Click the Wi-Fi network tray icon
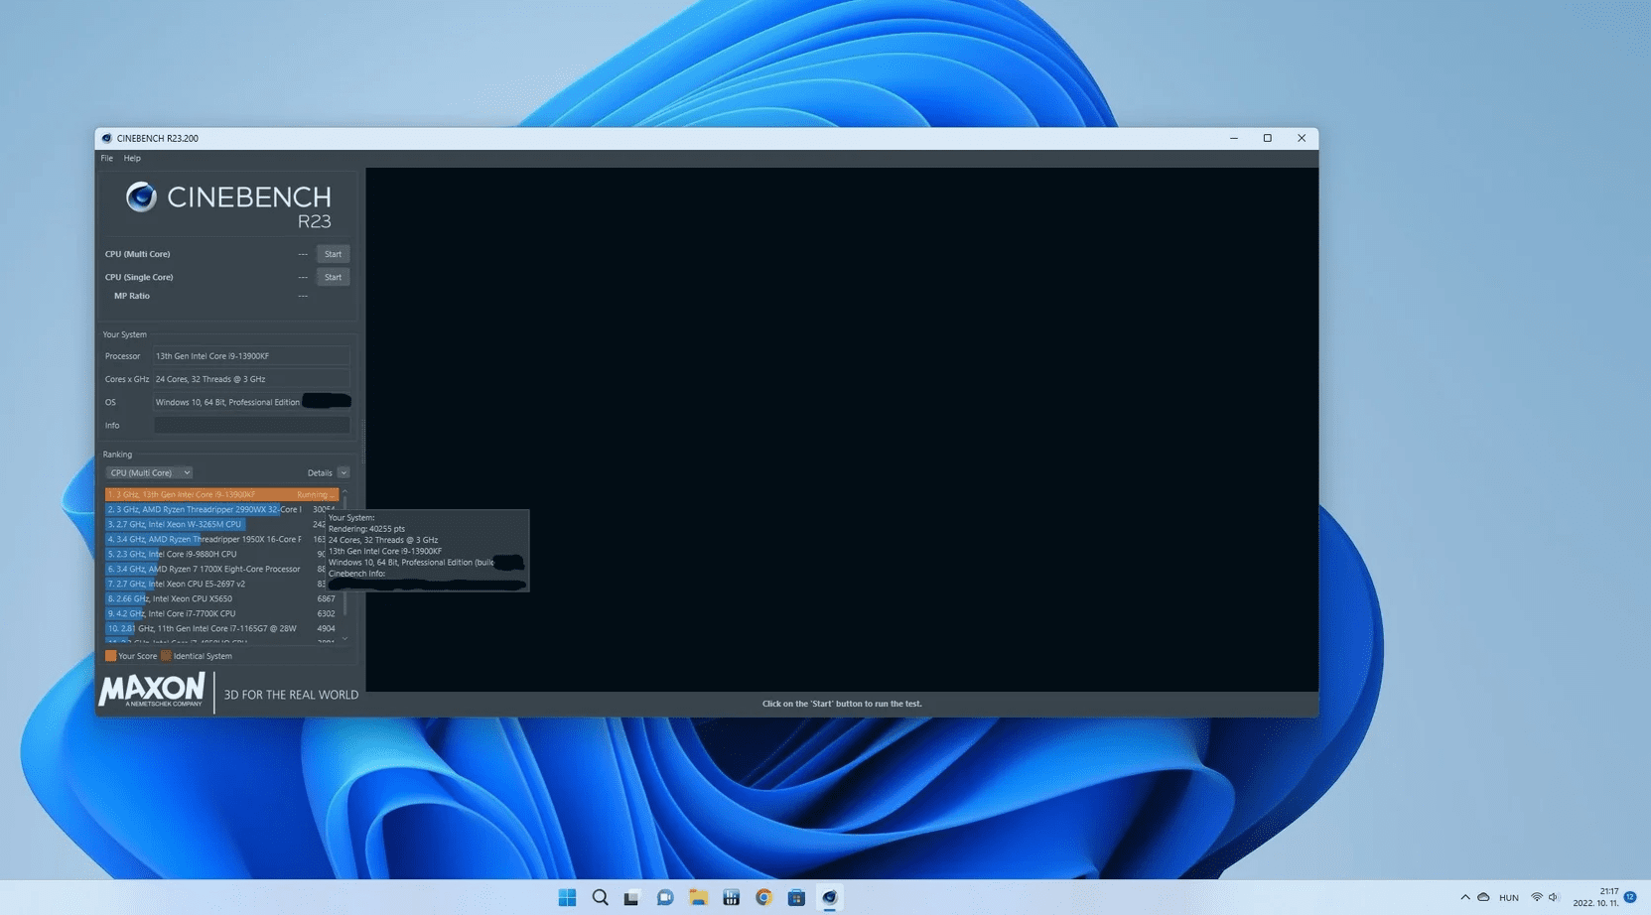 [x=1537, y=897]
